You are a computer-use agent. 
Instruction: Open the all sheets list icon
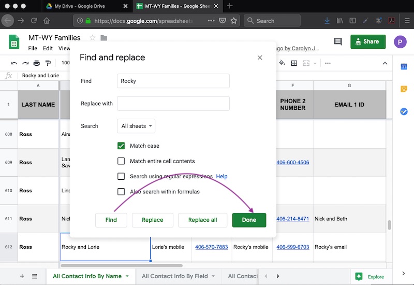click(x=35, y=276)
